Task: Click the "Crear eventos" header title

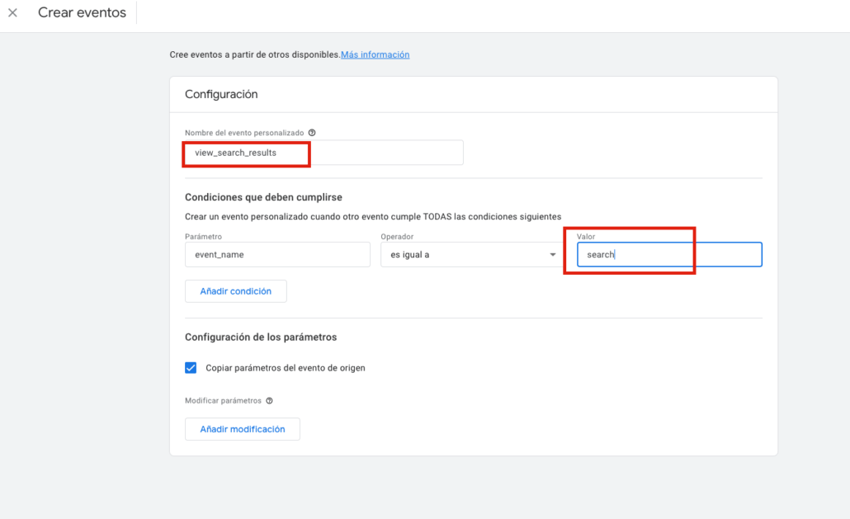Action: coord(81,12)
